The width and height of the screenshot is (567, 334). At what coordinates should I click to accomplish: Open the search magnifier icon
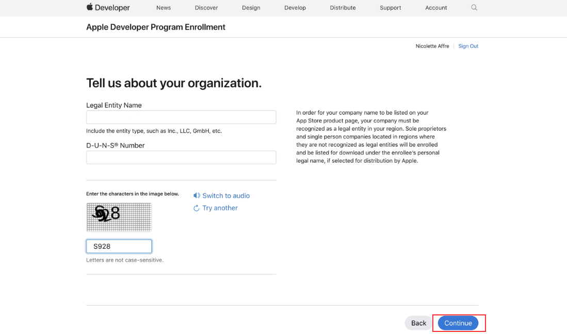pos(474,8)
